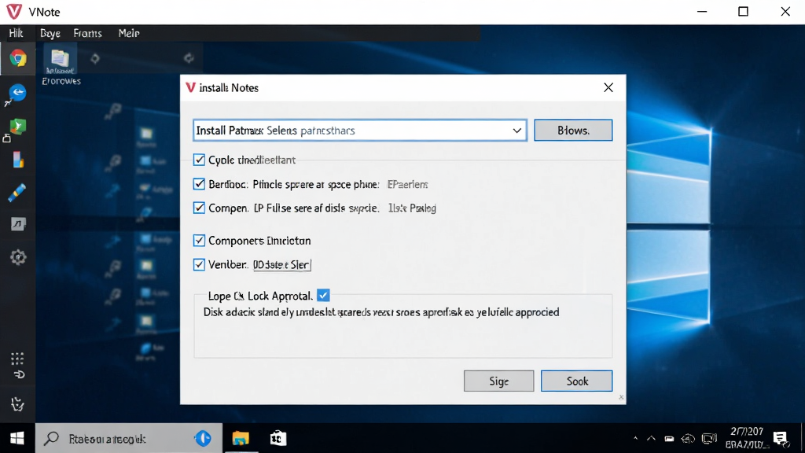
Task: Uncheck the Components Dincloton checkbox
Action: [199, 241]
